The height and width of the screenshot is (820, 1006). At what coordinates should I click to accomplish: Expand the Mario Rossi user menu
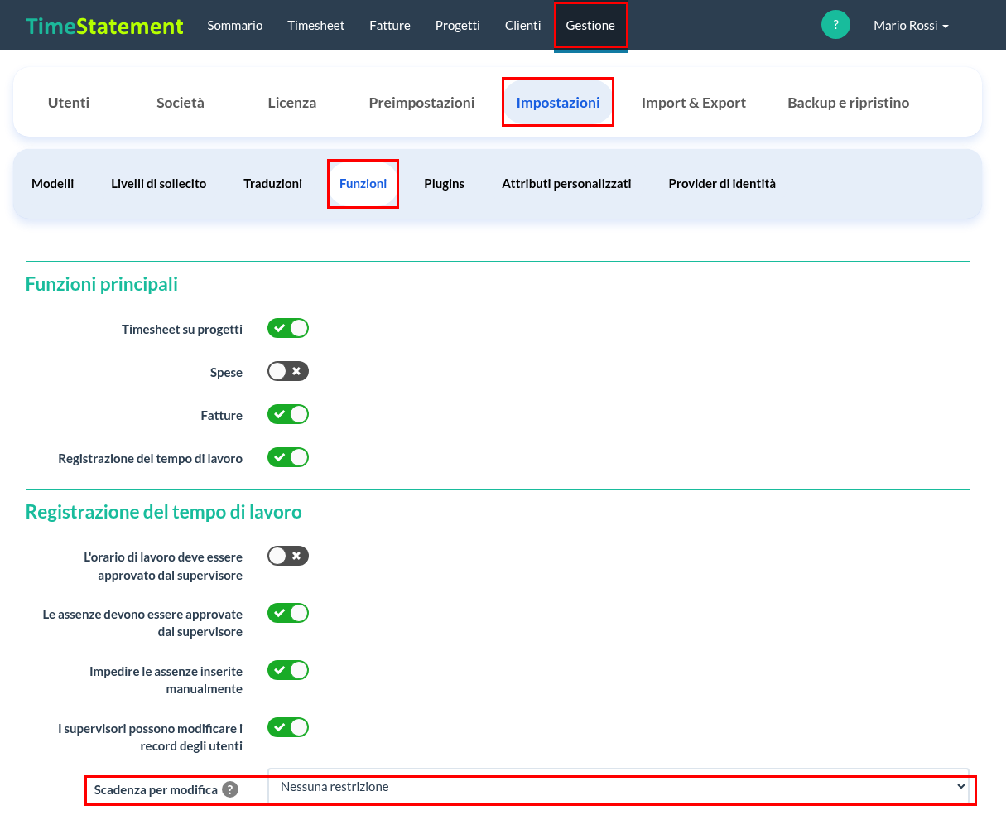click(x=911, y=26)
